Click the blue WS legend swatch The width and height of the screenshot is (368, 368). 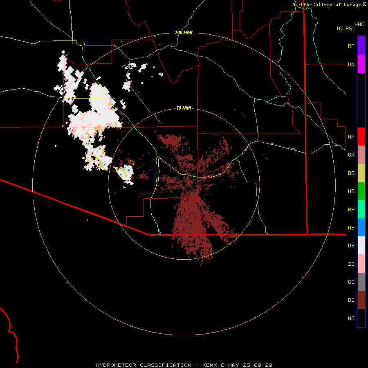point(361,227)
